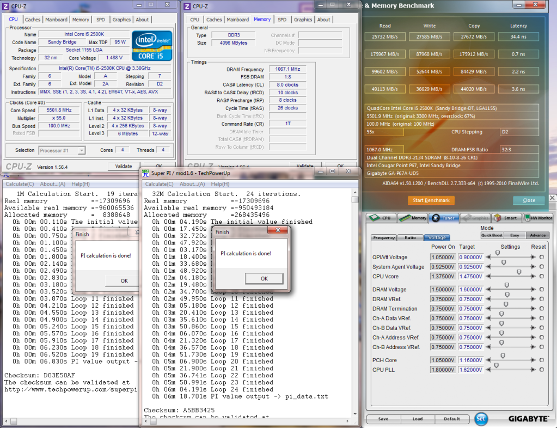Viewport: 557px width, 428px height.
Task: Click the right arrow to increase DRAM Voltage
Action: 533,290
